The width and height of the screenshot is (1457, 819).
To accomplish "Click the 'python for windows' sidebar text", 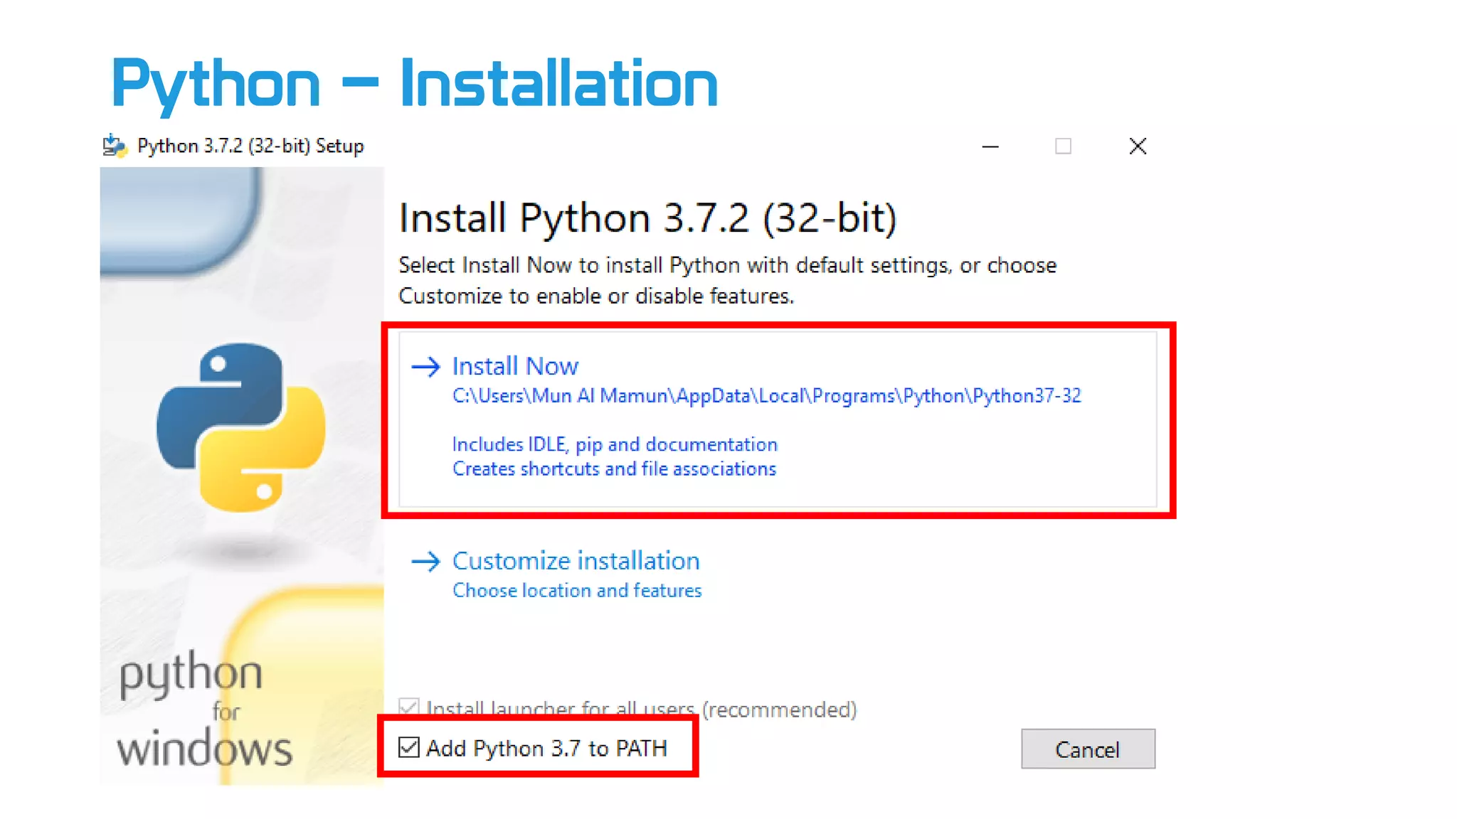I will (204, 710).
